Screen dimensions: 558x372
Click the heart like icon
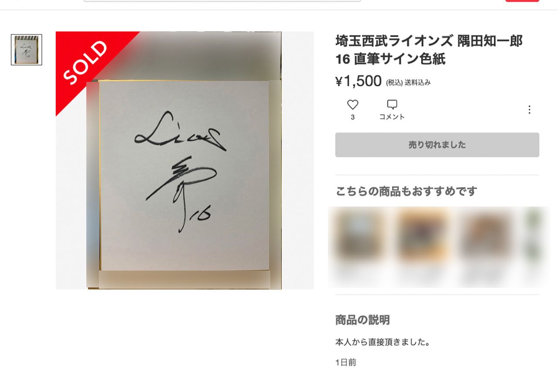pyautogui.click(x=353, y=105)
